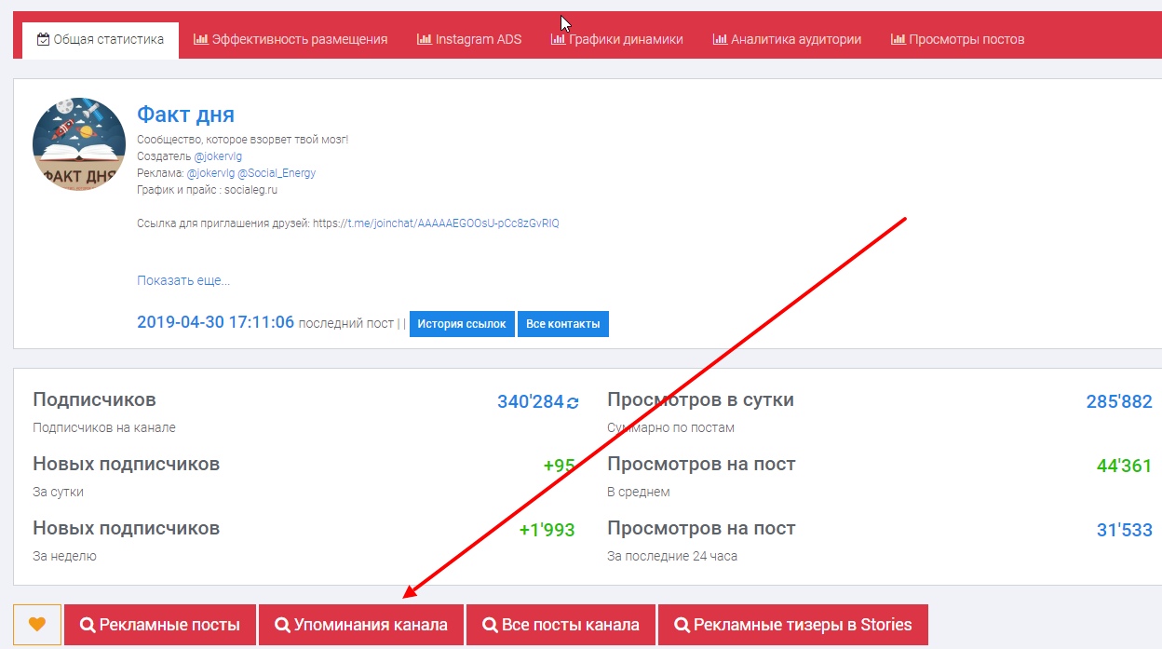This screenshot has width=1162, height=649.
Task: Click the 285'882 daily views number
Action: pyautogui.click(x=1118, y=401)
